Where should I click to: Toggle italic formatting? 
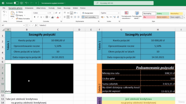[x=38, y=17]
